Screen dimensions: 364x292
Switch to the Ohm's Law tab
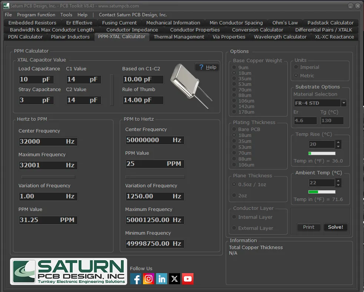285,23
